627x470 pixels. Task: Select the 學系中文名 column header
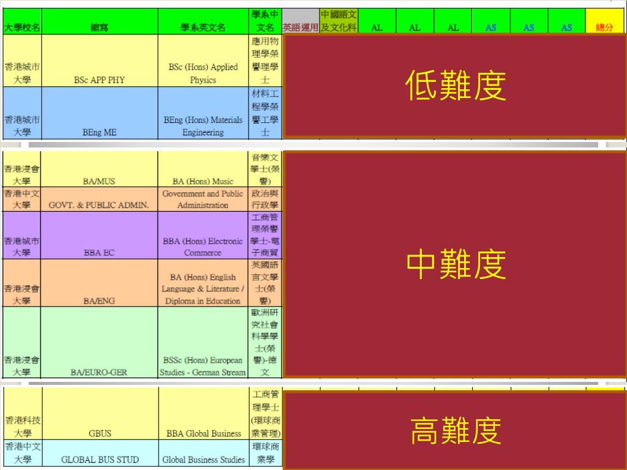click(x=265, y=21)
